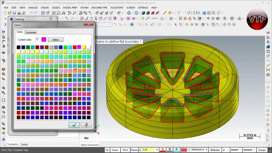Open the Level name dropdown
272x153 pixels.
point(206,150)
